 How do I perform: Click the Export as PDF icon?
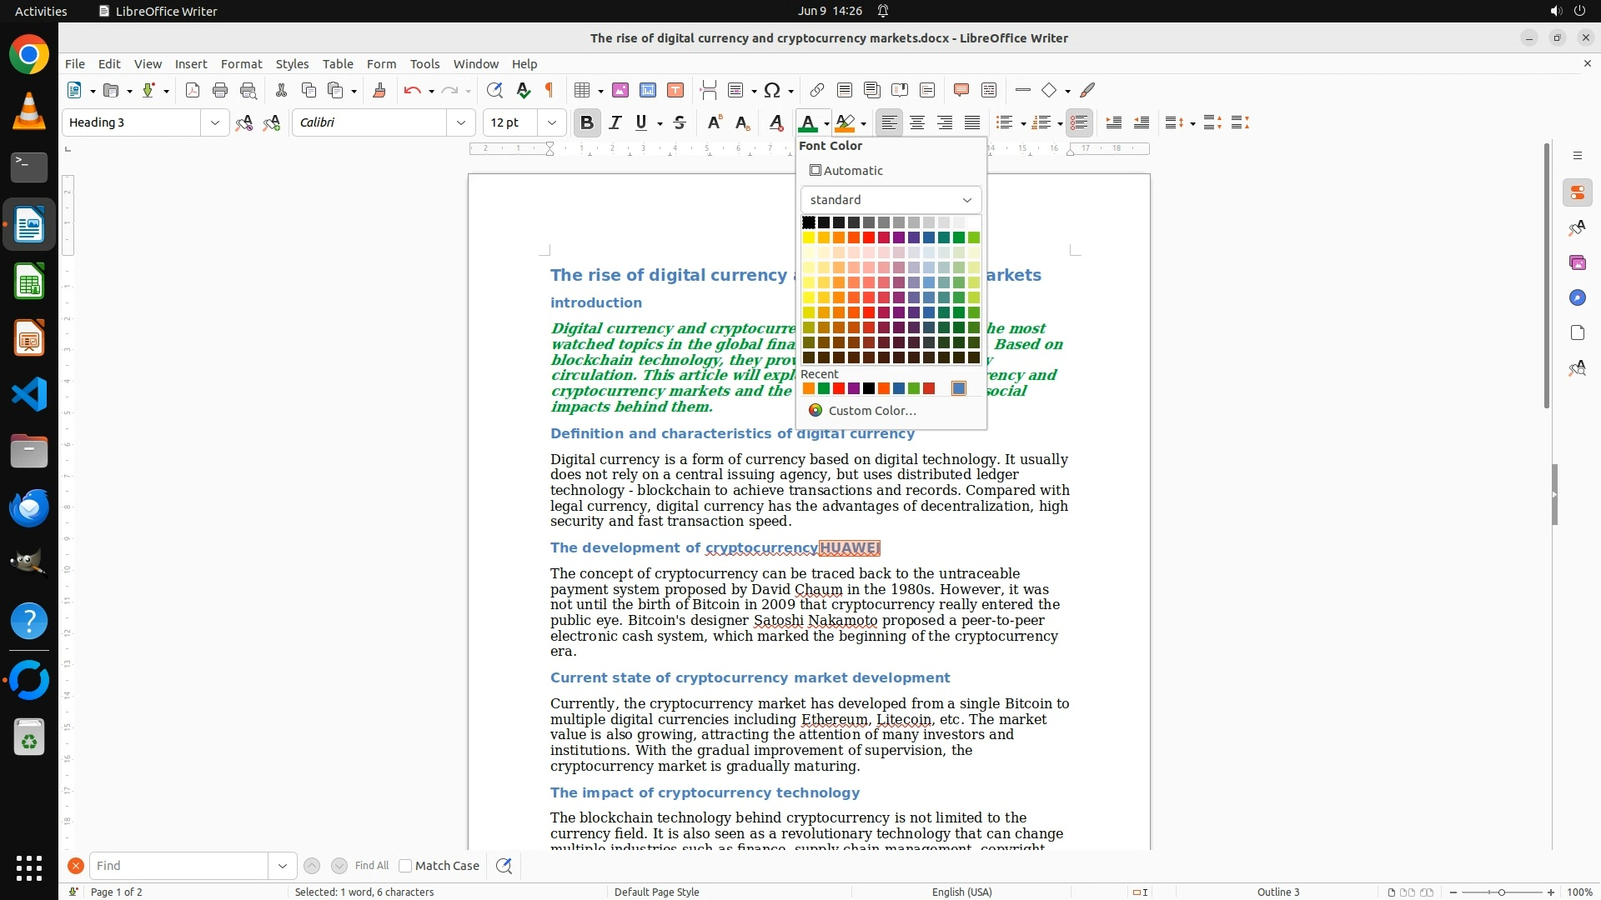click(193, 90)
